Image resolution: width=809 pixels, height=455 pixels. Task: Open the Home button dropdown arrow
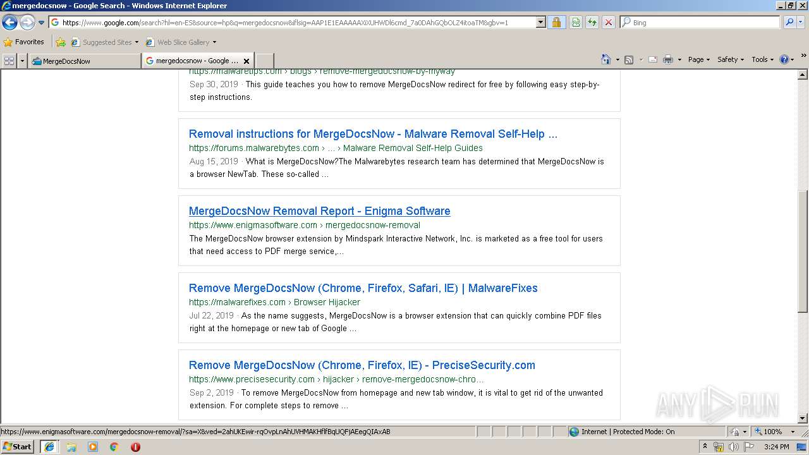click(617, 59)
